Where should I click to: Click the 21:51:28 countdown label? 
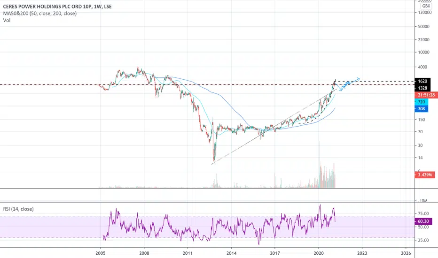[426, 95]
